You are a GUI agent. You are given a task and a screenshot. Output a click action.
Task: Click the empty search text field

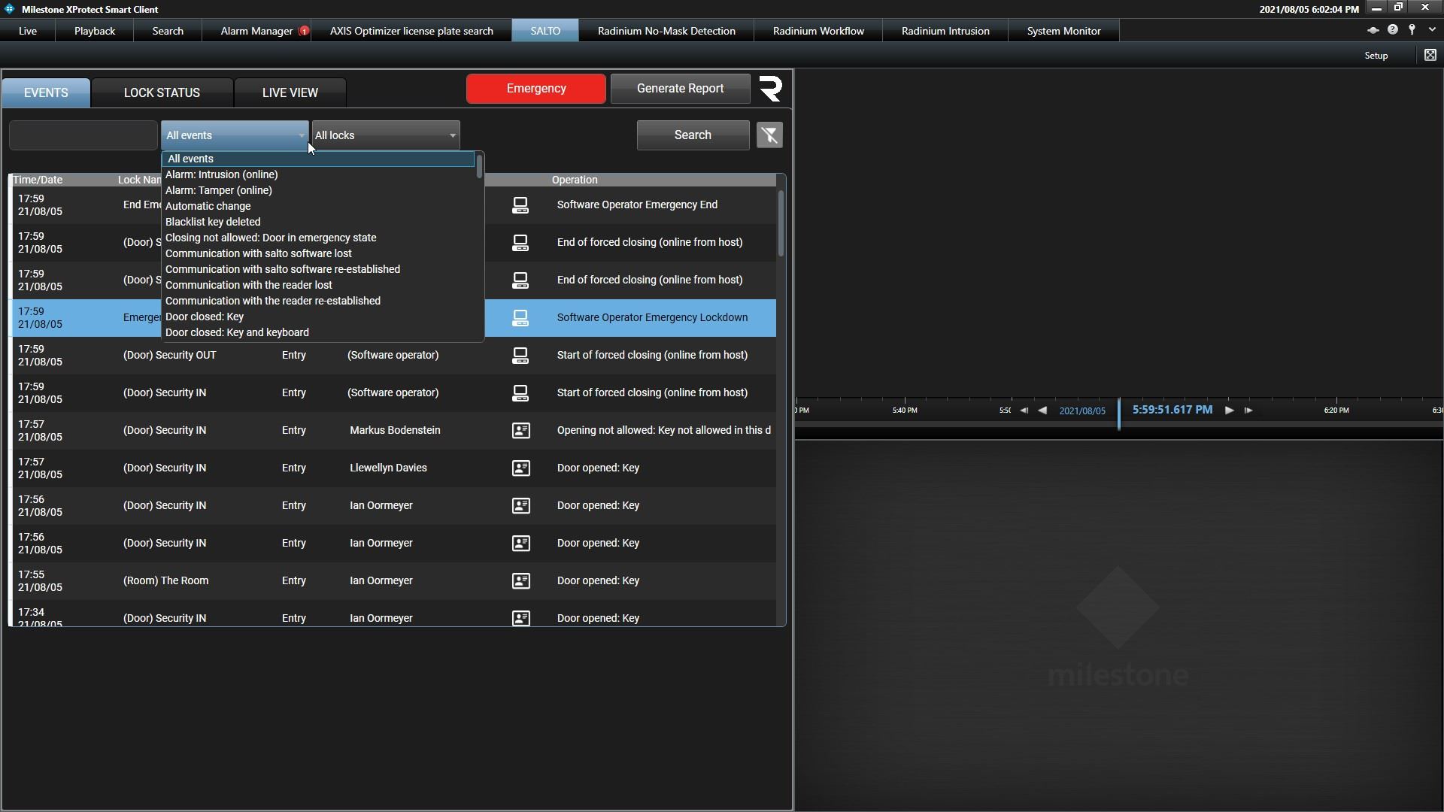(x=83, y=135)
